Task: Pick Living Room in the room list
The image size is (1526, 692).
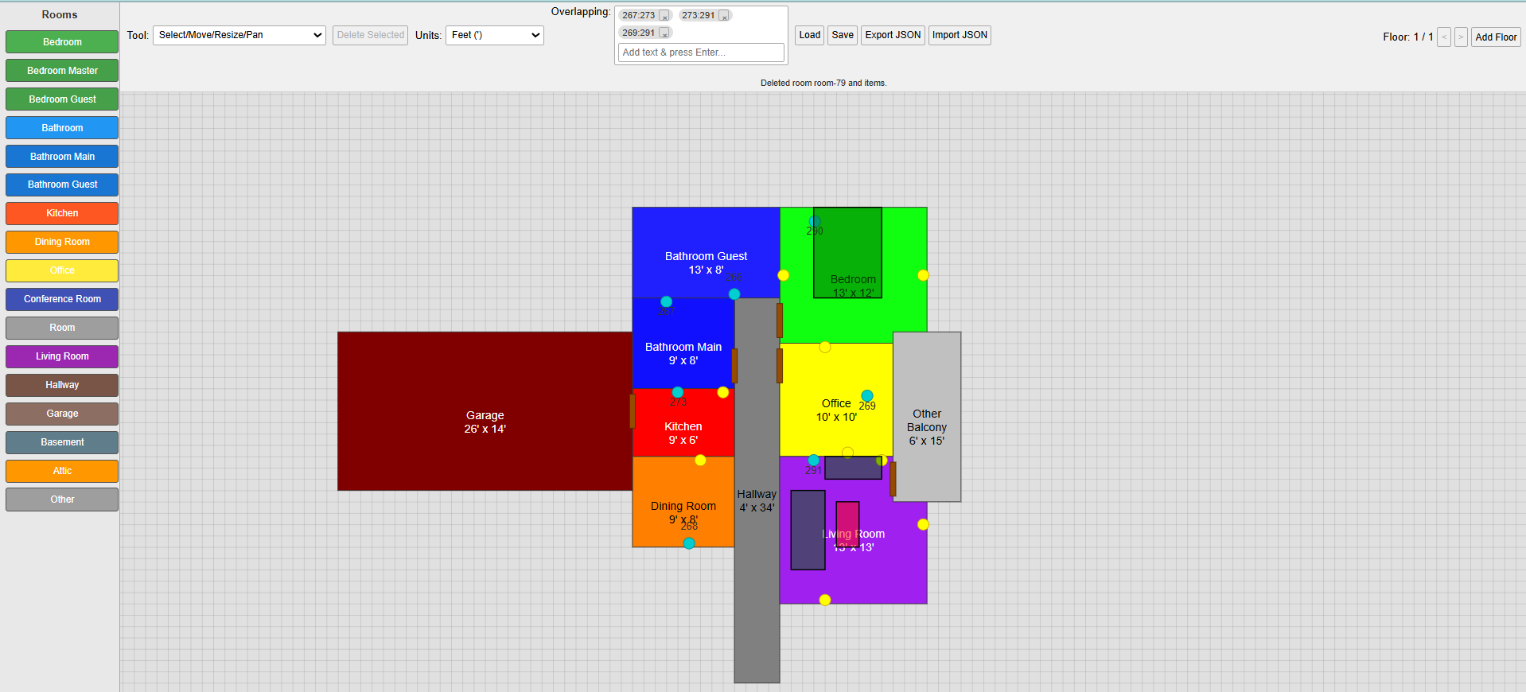Action: [x=62, y=356]
